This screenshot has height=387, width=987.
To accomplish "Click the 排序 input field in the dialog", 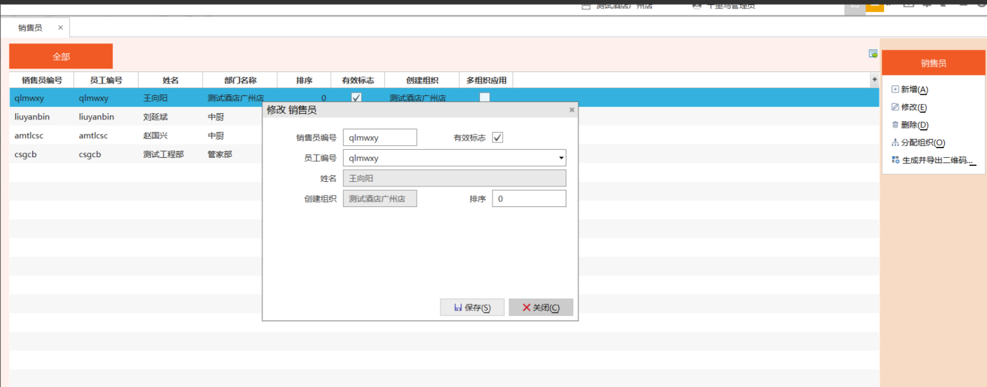I will 528,198.
